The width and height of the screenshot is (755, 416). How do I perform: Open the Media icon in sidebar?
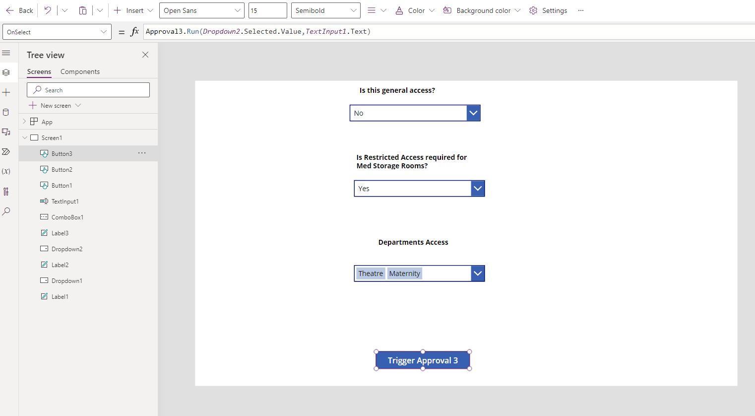6,132
